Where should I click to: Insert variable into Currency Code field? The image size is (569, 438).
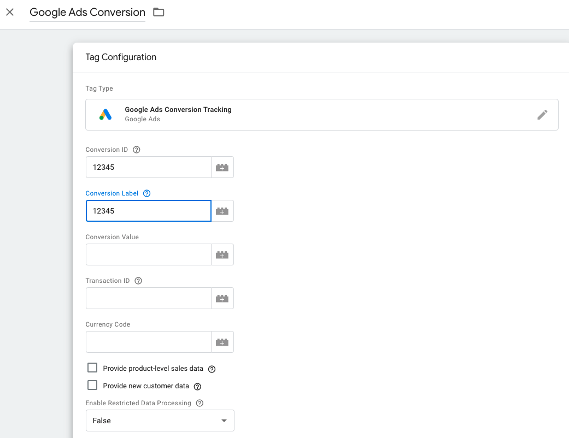[x=222, y=342]
